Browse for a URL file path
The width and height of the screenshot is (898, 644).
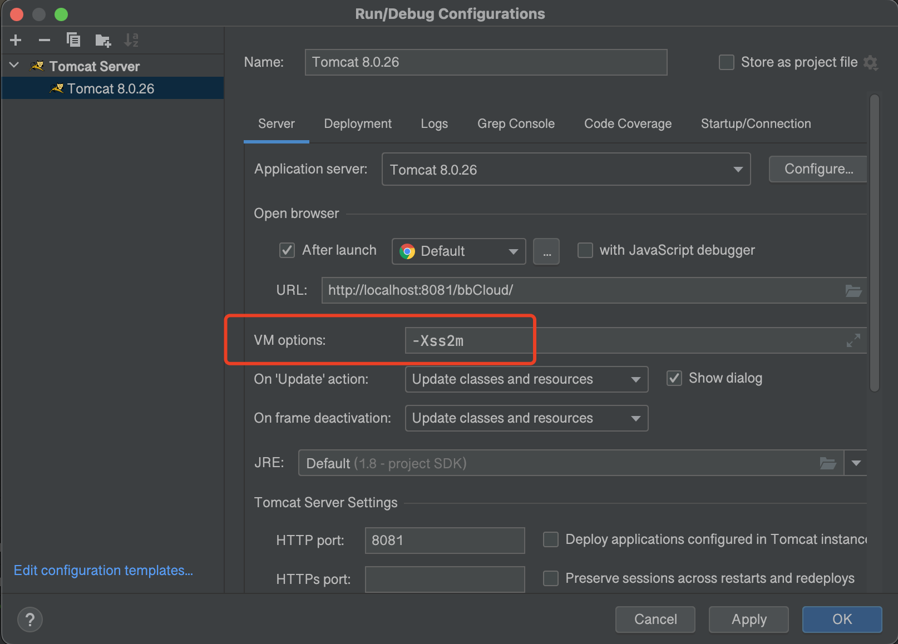854,290
